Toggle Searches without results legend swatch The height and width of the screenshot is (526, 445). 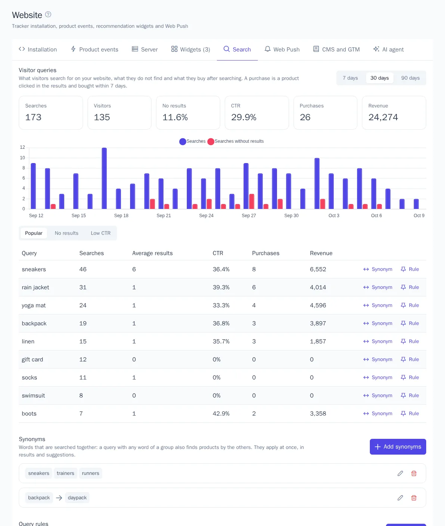[x=211, y=141]
